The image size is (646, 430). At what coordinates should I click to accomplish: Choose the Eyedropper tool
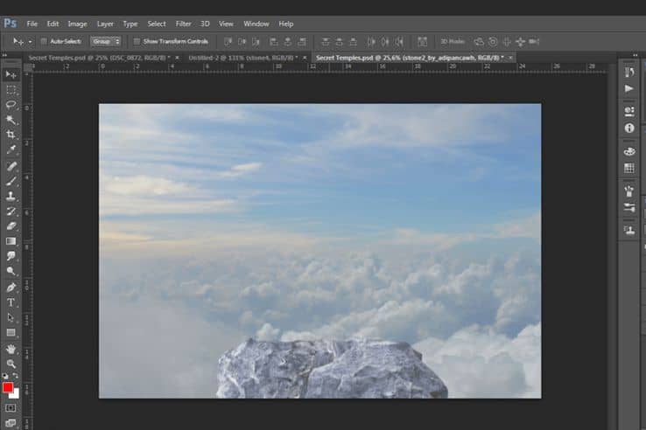(11, 149)
